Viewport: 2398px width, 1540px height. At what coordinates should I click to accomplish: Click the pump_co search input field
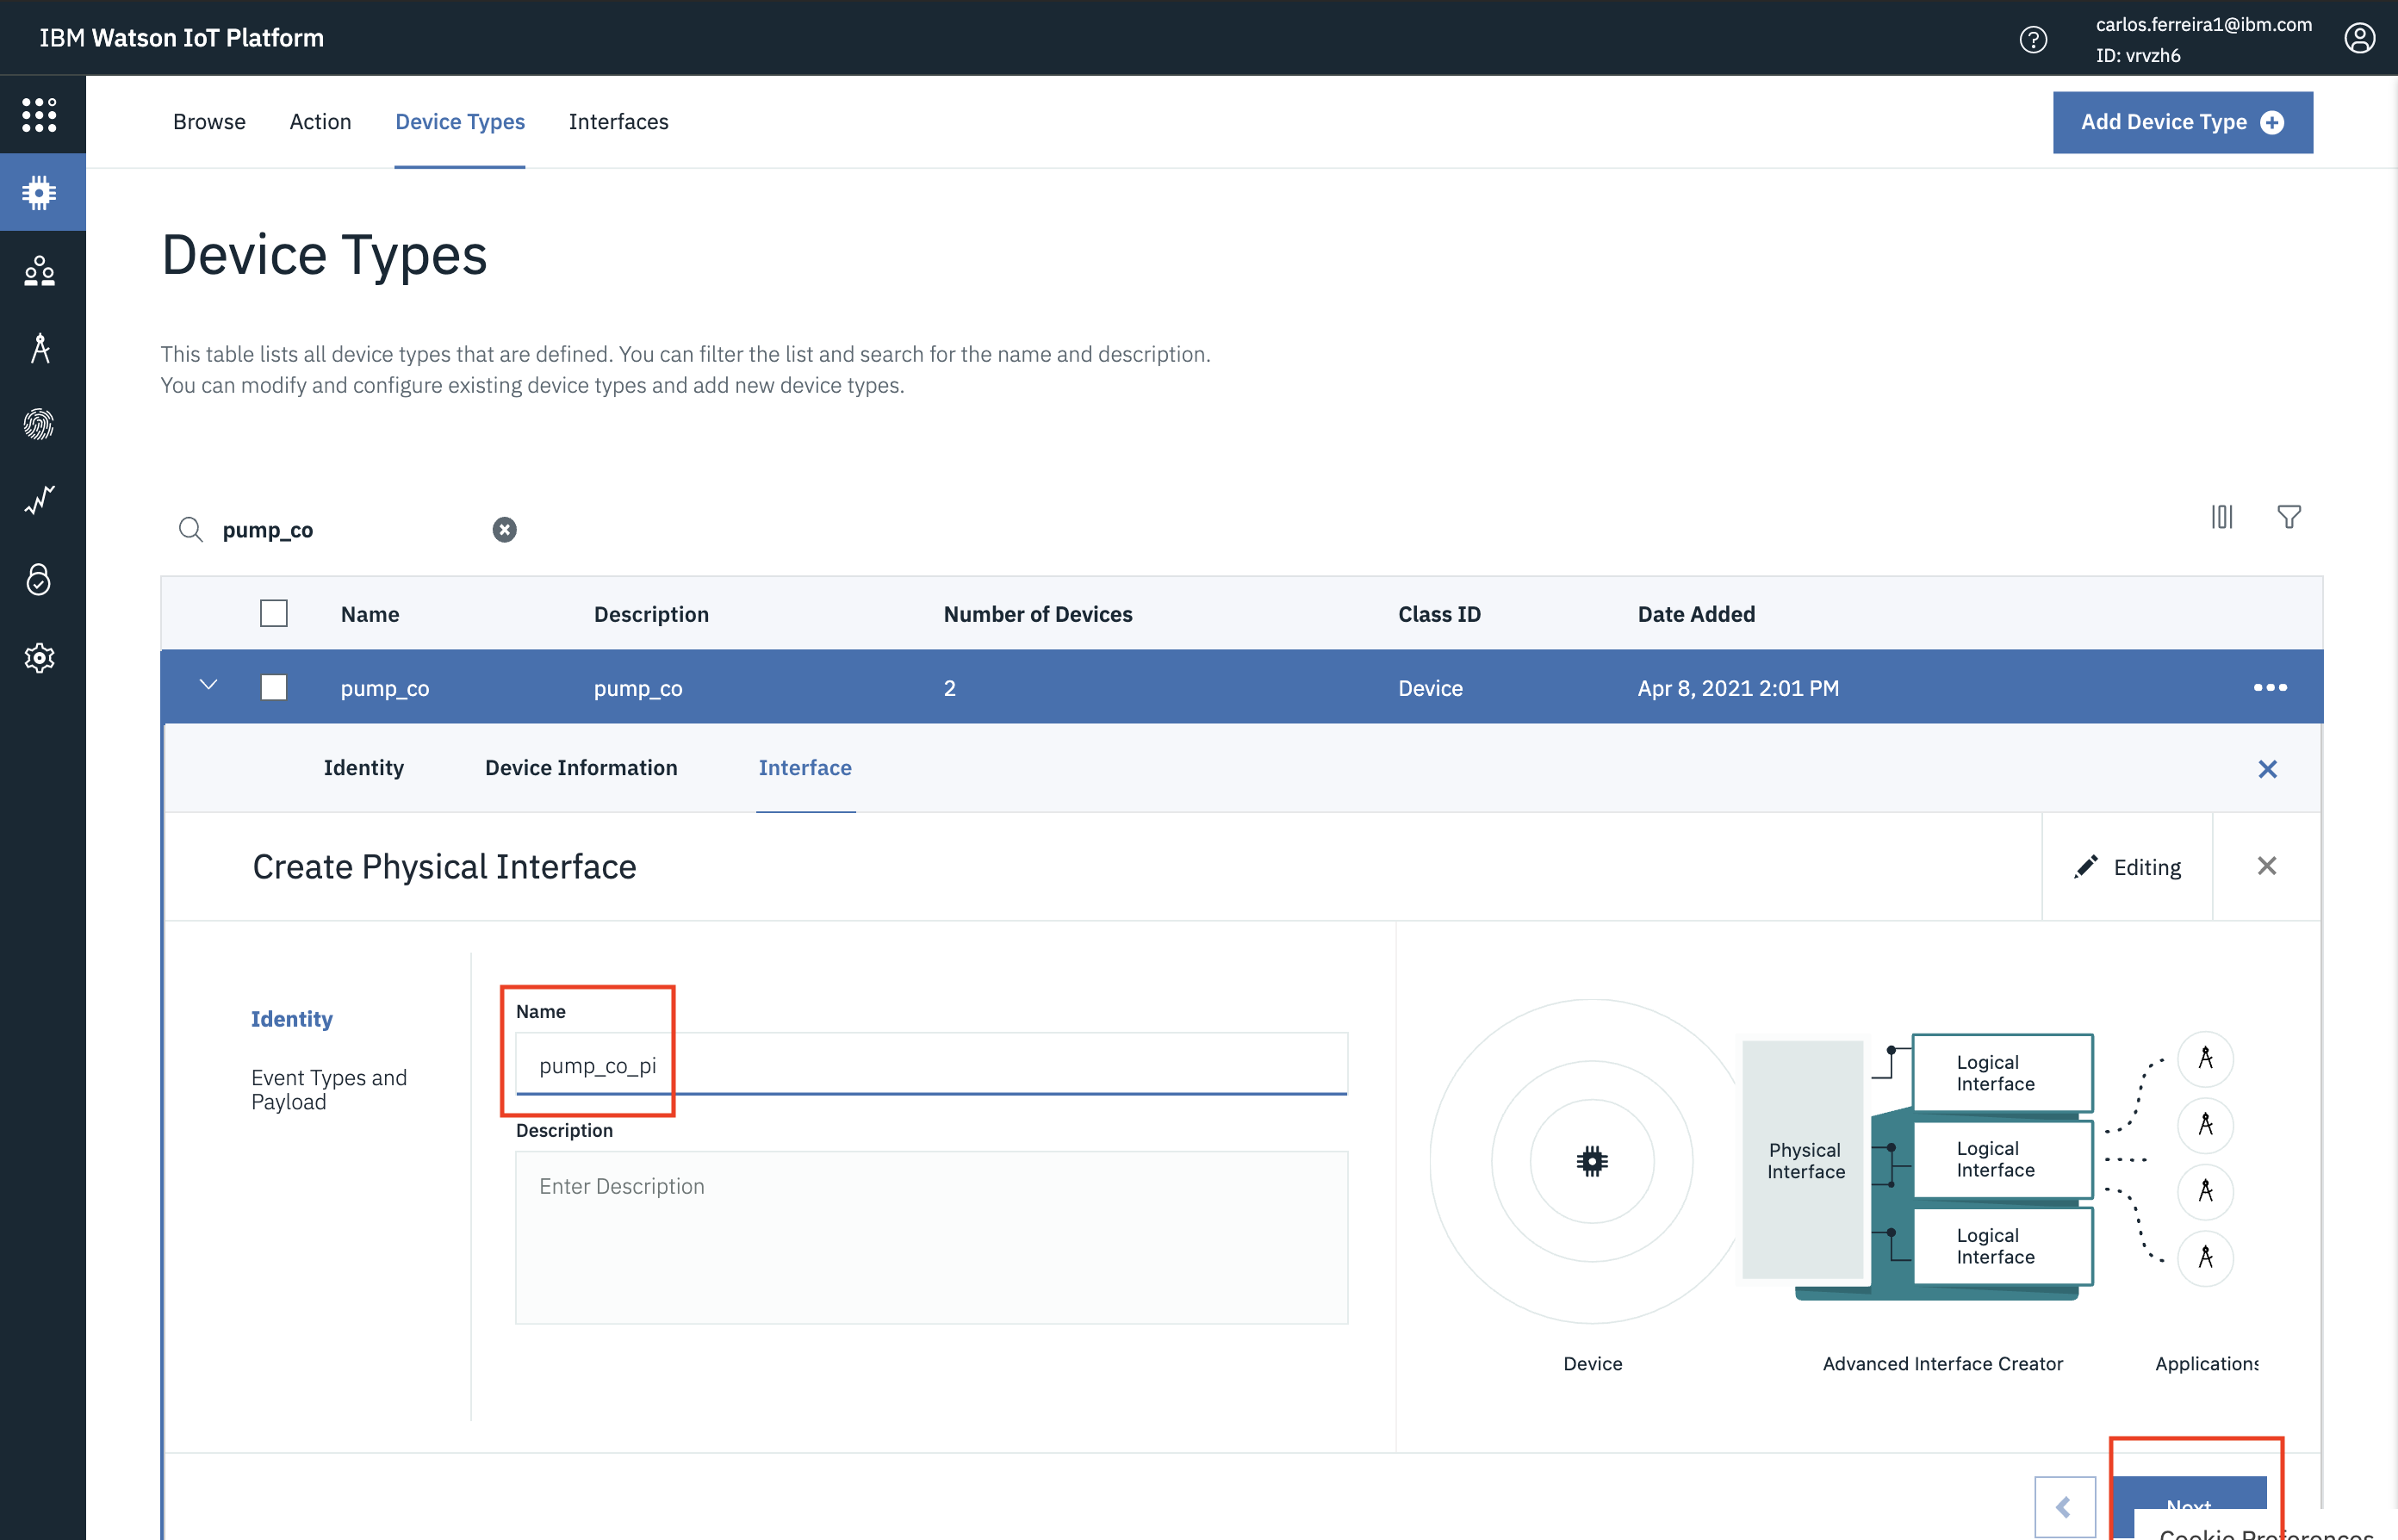pos(350,529)
